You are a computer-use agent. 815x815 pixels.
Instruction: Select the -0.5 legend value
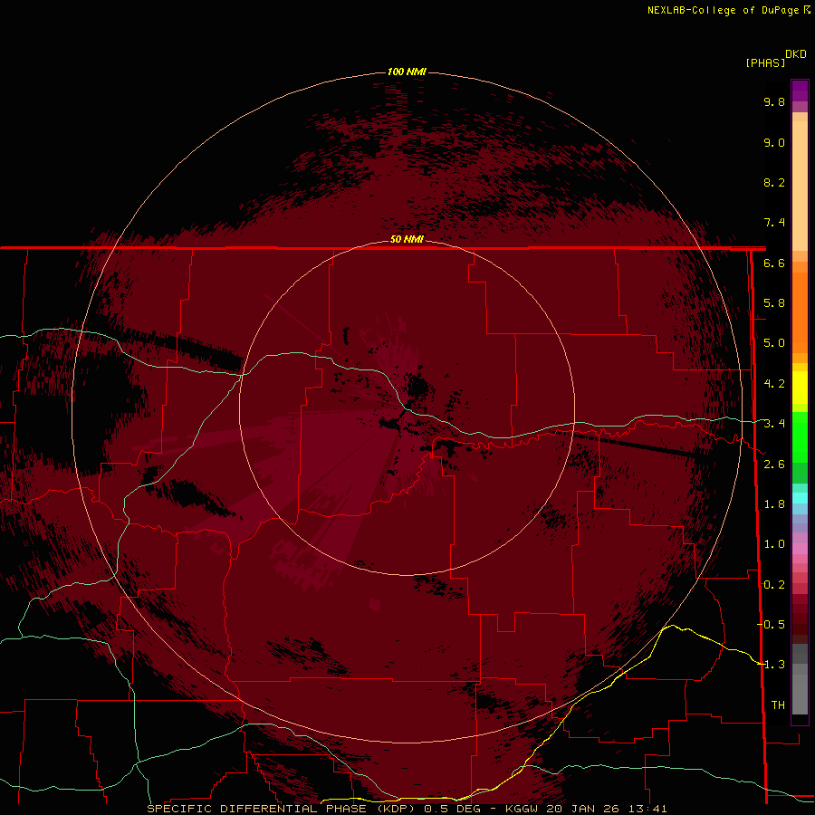[771, 625]
